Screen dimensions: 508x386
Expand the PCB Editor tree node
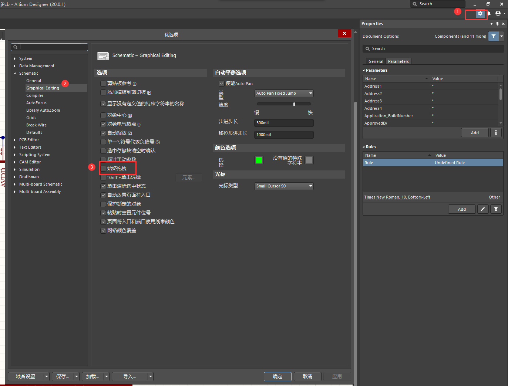point(15,140)
